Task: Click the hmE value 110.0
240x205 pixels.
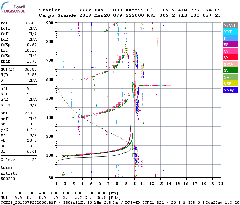Action: pos(31,124)
